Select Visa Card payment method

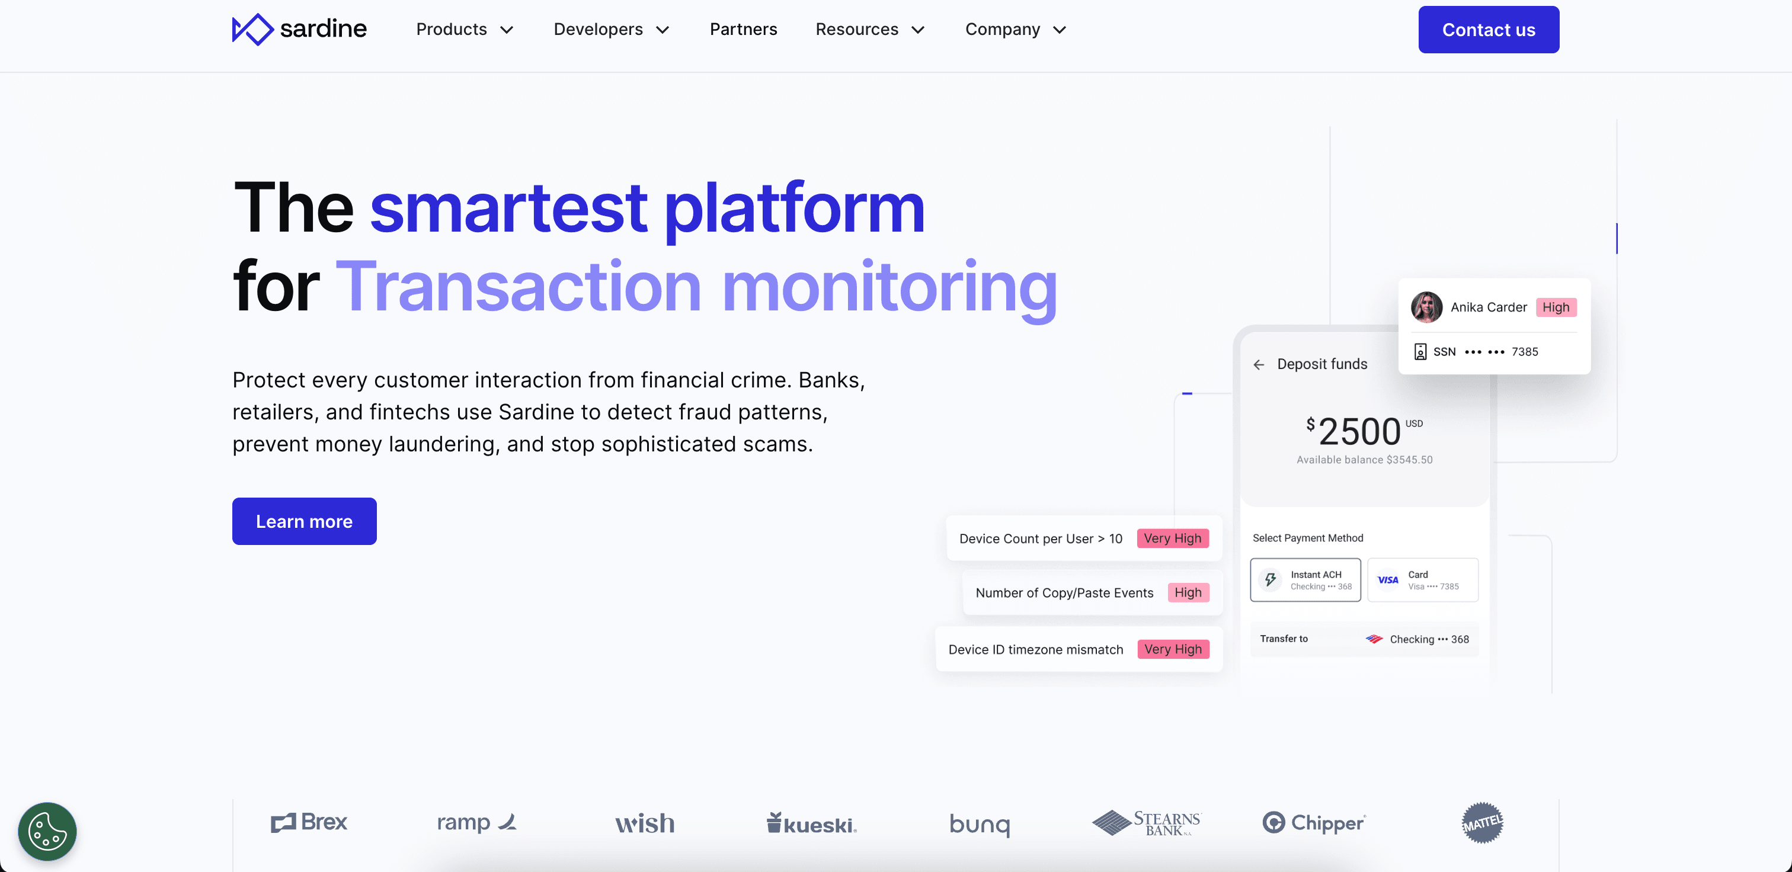1423,580
